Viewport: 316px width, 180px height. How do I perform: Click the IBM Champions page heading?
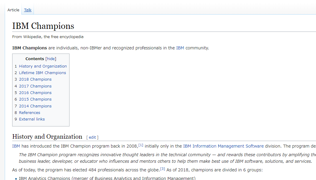coord(43,26)
